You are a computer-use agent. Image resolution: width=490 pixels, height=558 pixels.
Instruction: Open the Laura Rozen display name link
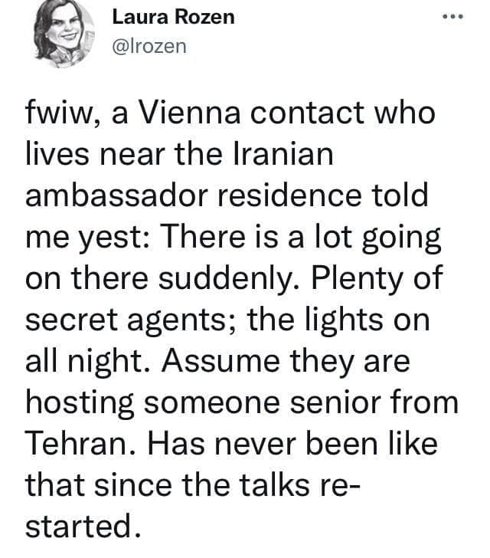click(173, 17)
